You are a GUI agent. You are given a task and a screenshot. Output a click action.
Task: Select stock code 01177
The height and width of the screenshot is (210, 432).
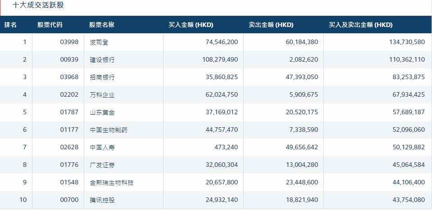point(69,130)
